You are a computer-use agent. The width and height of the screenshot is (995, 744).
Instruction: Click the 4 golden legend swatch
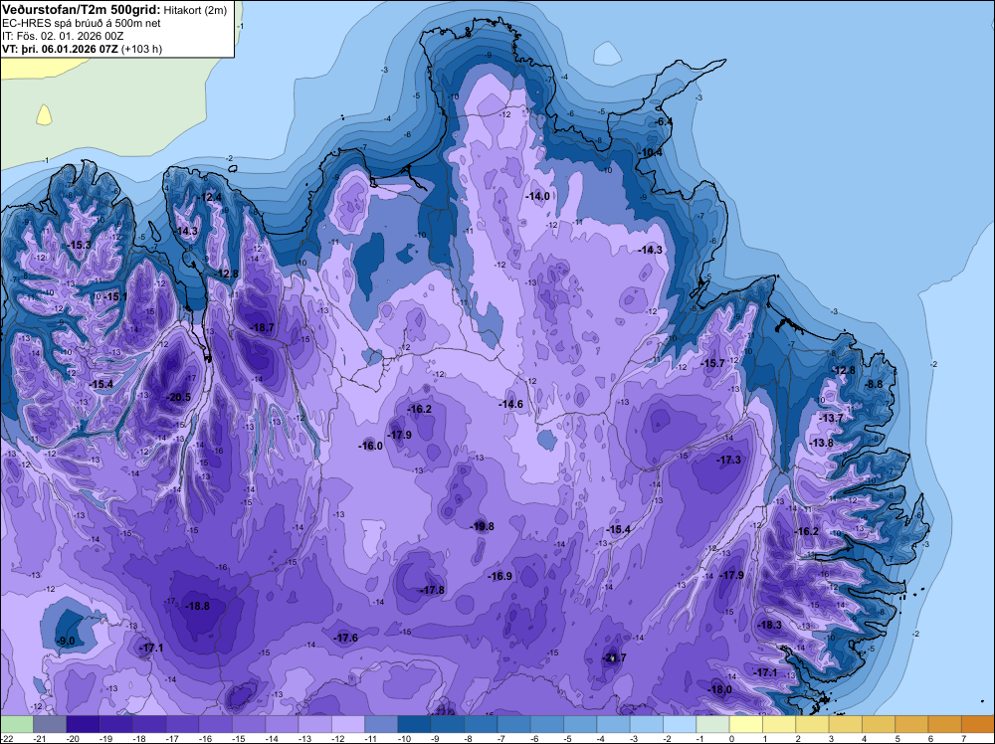pos(879,724)
